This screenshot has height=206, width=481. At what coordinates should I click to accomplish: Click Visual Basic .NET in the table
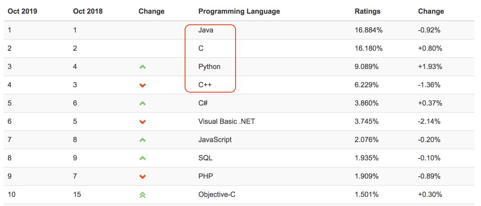point(226,121)
